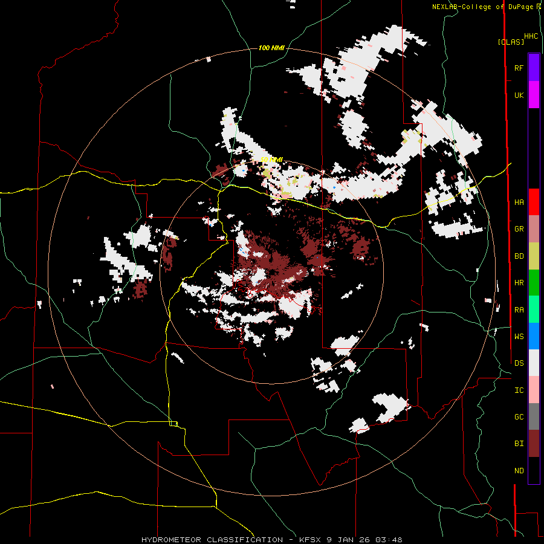Click the GR legend label
The image size is (544, 544).
(x=519, y=229)
